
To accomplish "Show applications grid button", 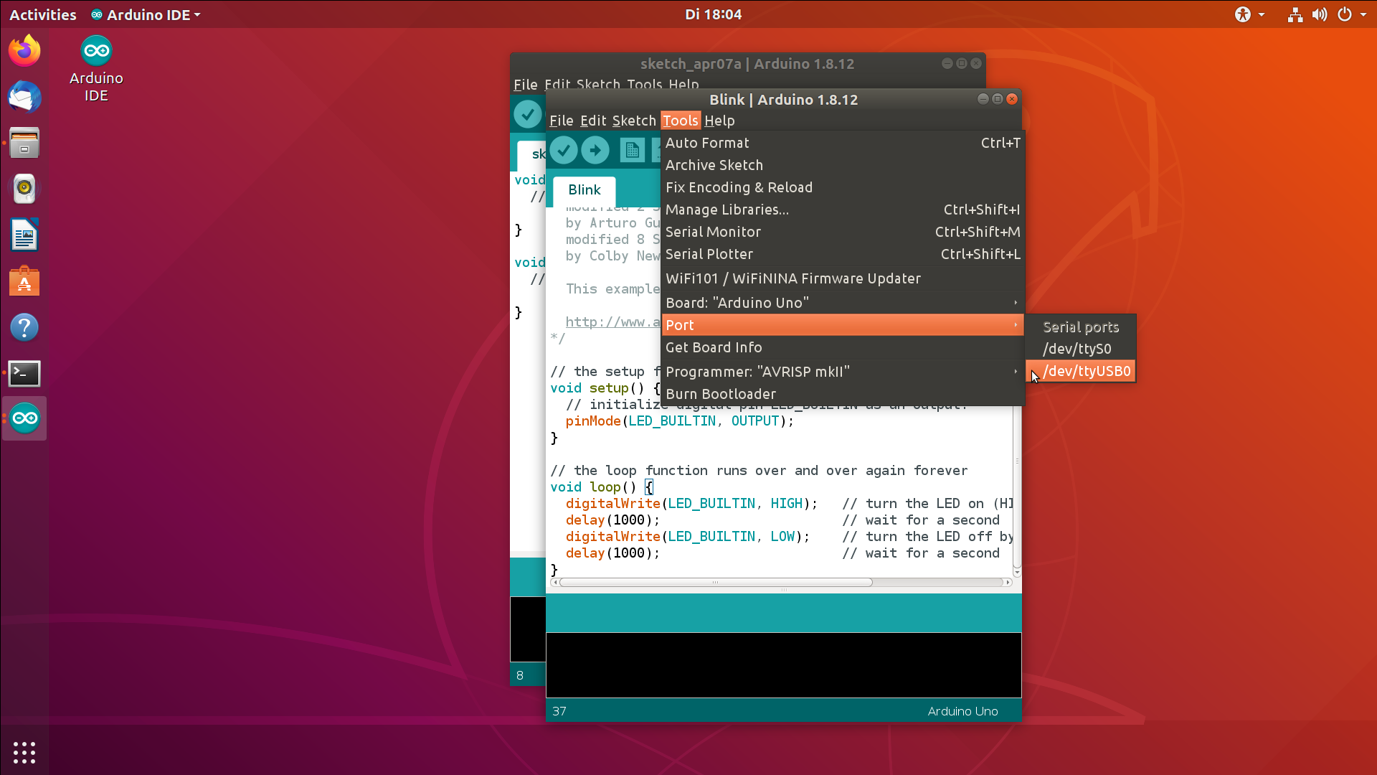I will [24, 752].
